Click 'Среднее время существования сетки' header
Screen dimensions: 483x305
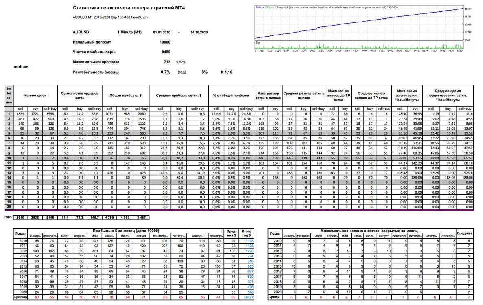(x=448, y=96)
